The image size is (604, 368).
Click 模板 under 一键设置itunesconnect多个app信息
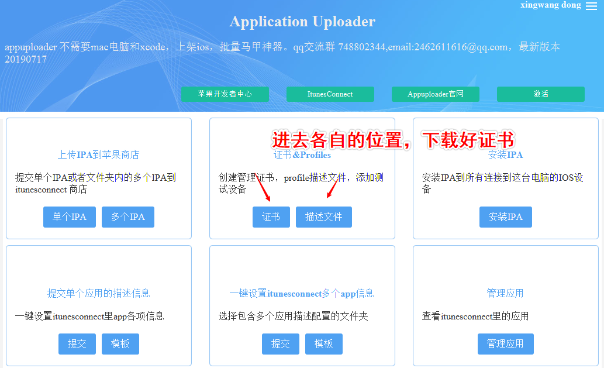tap(323, 344)
